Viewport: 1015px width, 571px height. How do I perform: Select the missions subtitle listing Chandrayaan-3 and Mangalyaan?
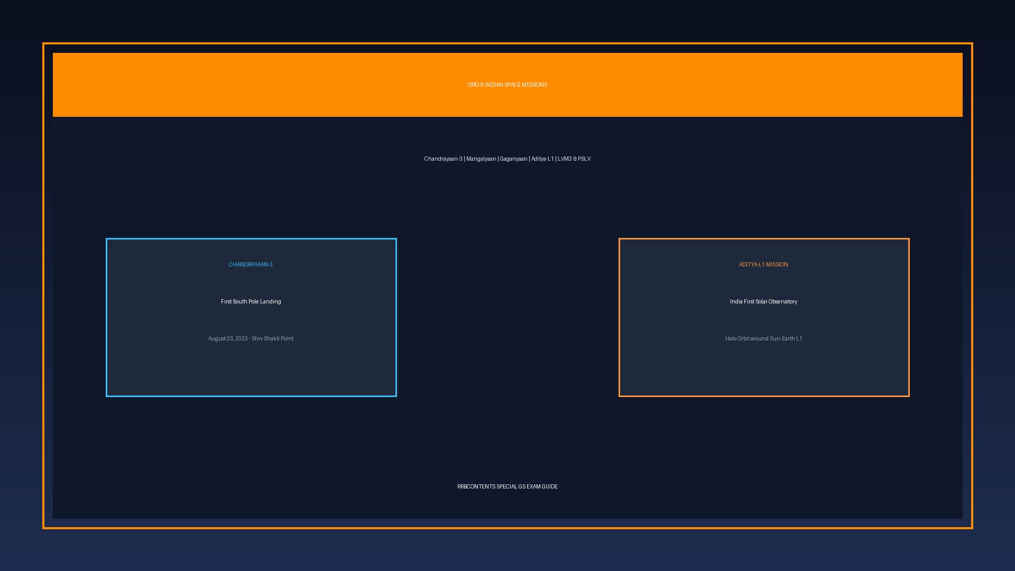point(507,159)
